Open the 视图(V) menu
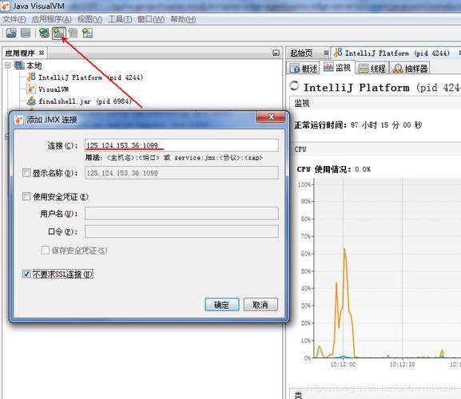This screenshot has height=399, width=461. click(89, 19)
